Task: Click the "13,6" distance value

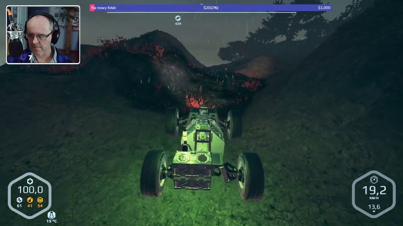Action: coord(374,207)
